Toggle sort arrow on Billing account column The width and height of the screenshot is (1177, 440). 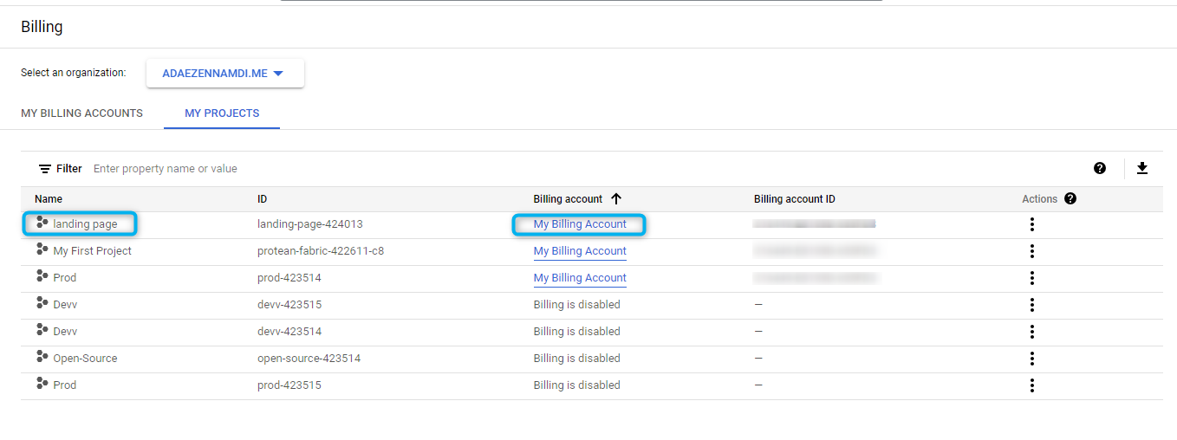coord(616,199)
